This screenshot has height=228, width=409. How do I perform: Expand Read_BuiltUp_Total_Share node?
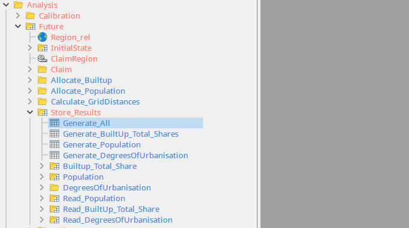[42, 209]
